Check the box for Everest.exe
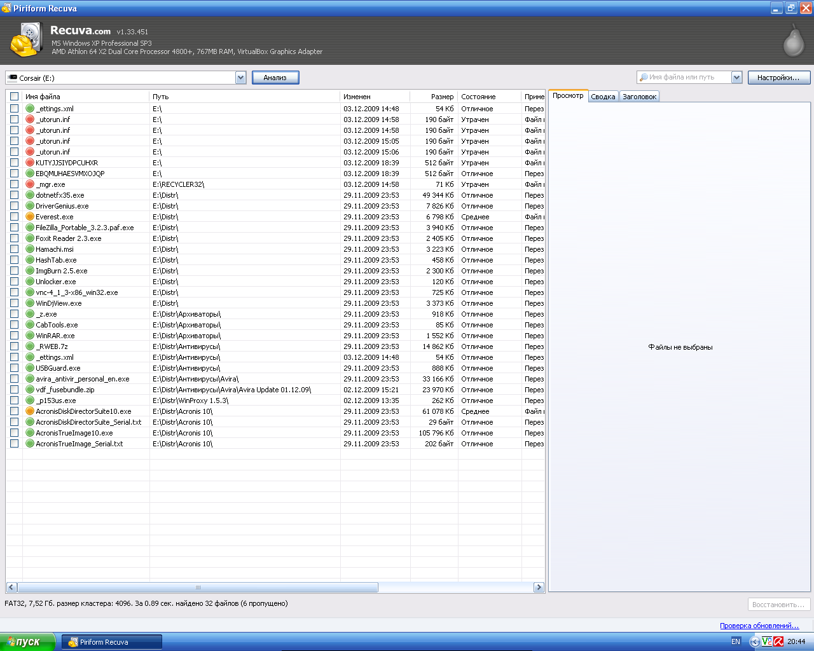Screen dimensions: 814x651 pyautogui.click(x=14, y=217)
